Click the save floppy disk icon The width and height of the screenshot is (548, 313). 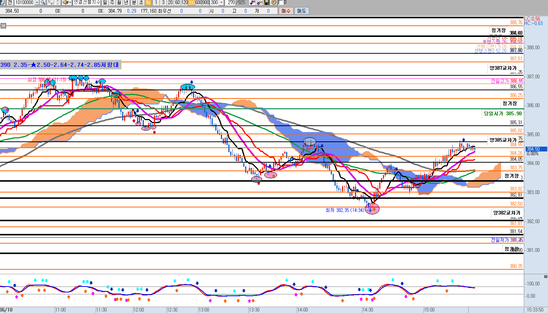click(267, 2)
